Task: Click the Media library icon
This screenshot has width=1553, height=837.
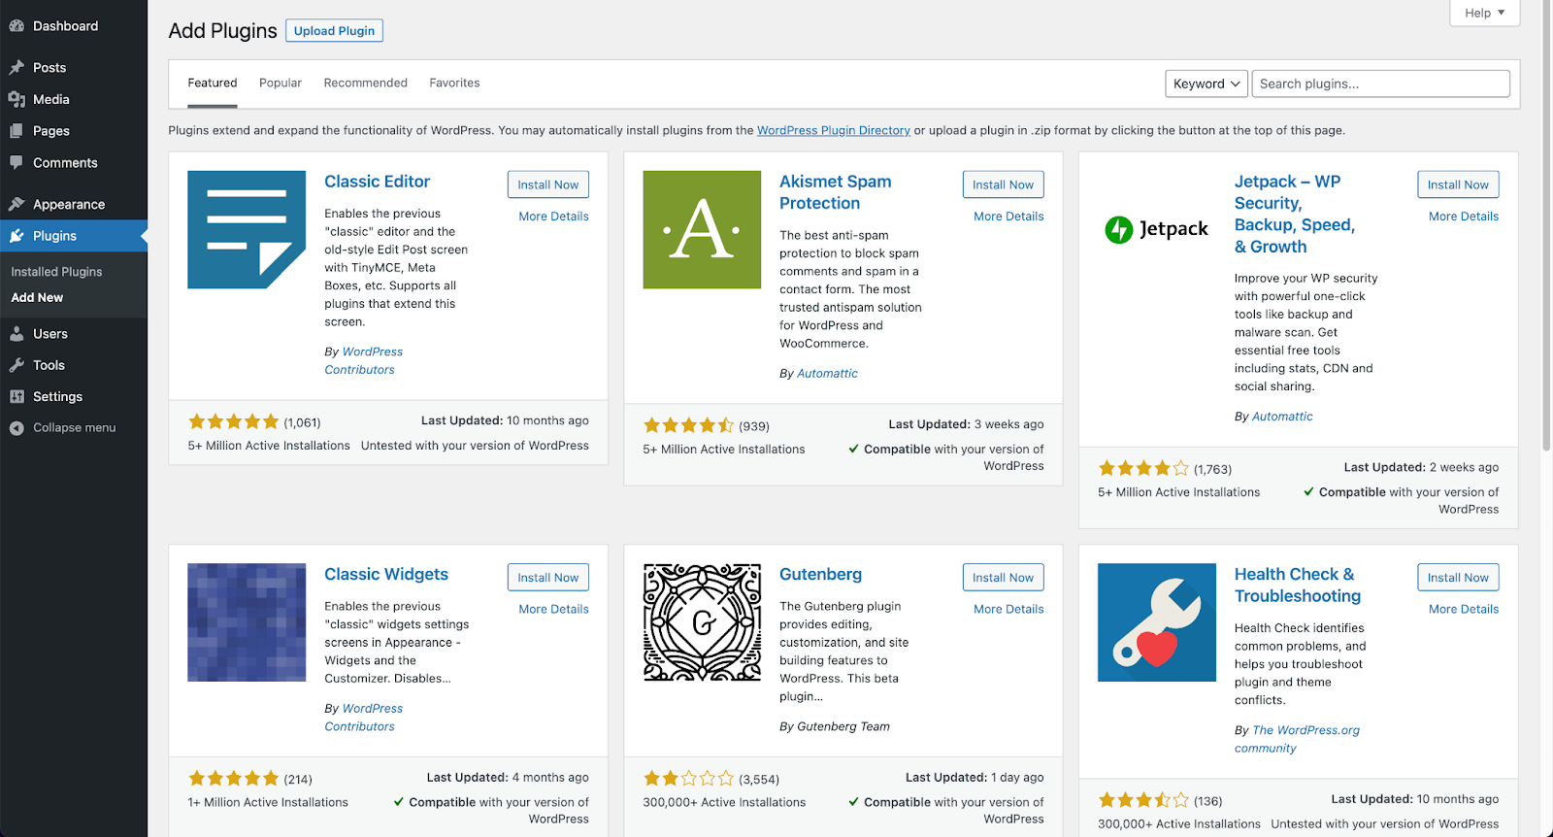Action: (x=17, y=99)
